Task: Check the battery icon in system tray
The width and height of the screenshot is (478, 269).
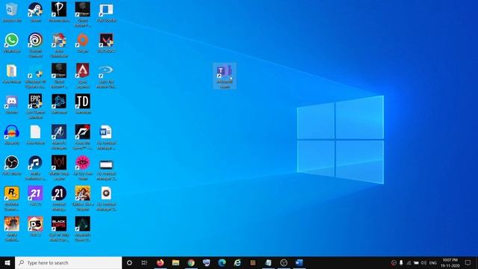Action: click(416, 263)
